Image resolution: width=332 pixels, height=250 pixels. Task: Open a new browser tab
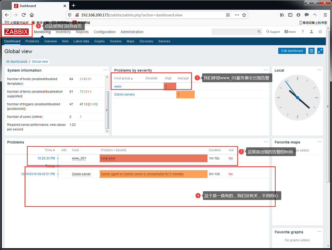click(74, 5)
